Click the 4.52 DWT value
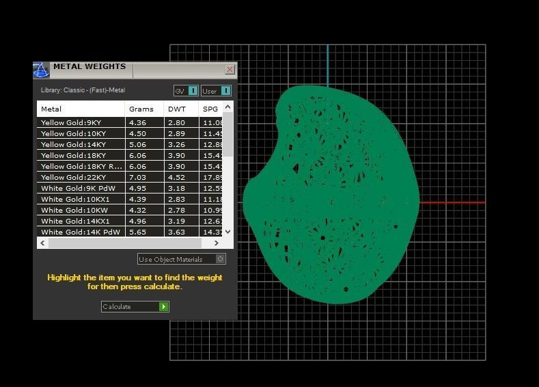539x387 pixels. 176,178
